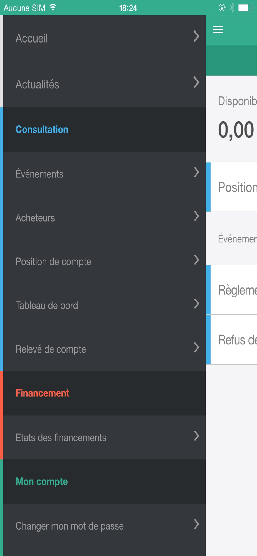
Task: Tap the arrow icon next to Relevé de compte
Action: [196, 348]
